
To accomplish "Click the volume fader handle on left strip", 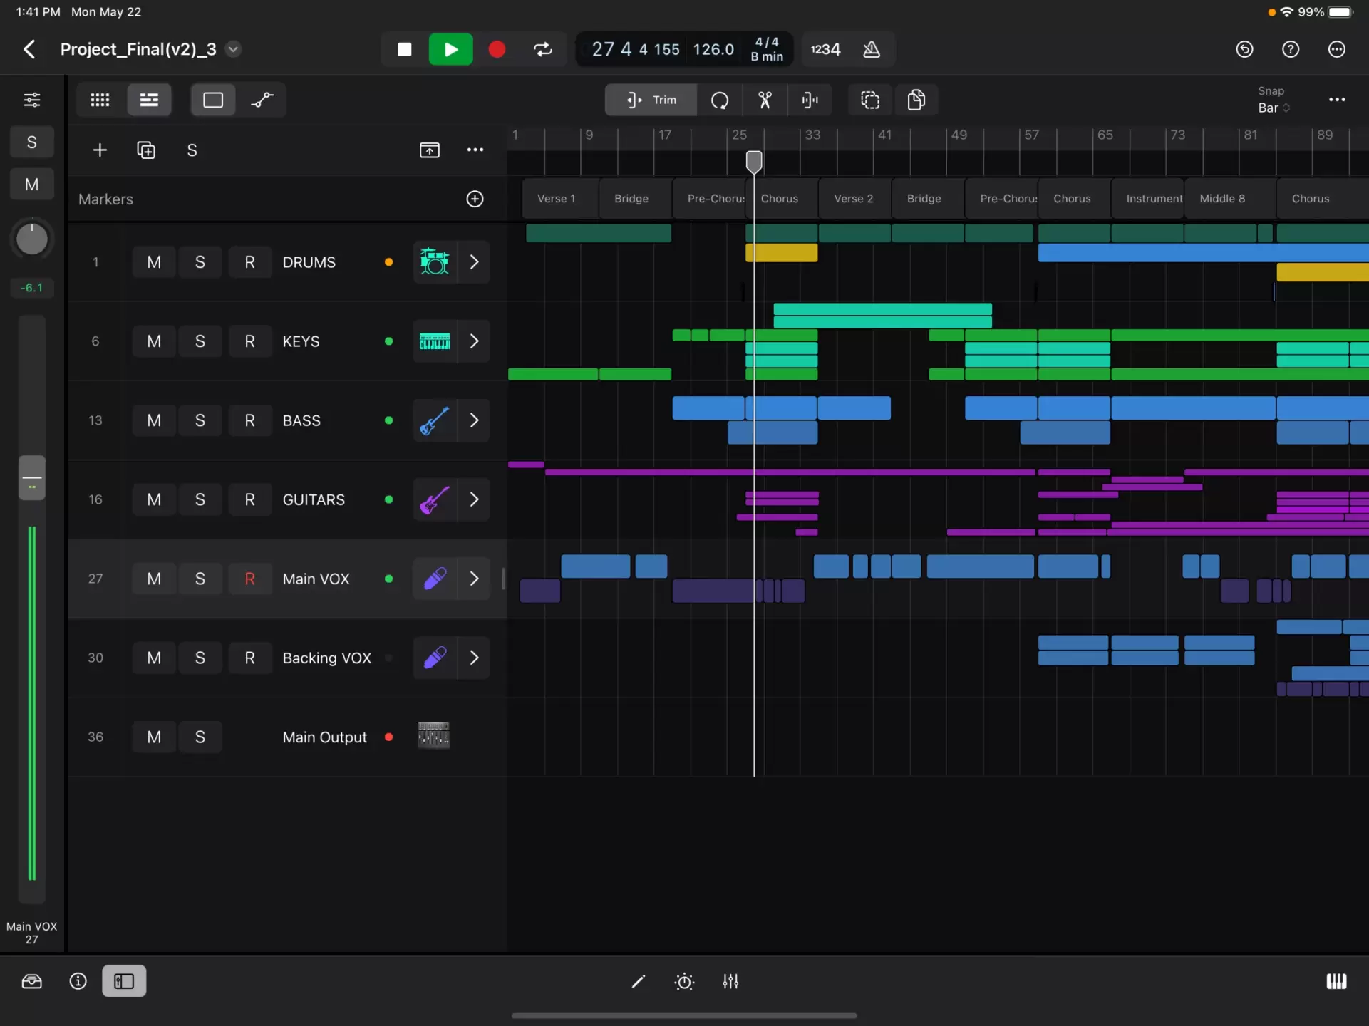I will click(32, 478).
